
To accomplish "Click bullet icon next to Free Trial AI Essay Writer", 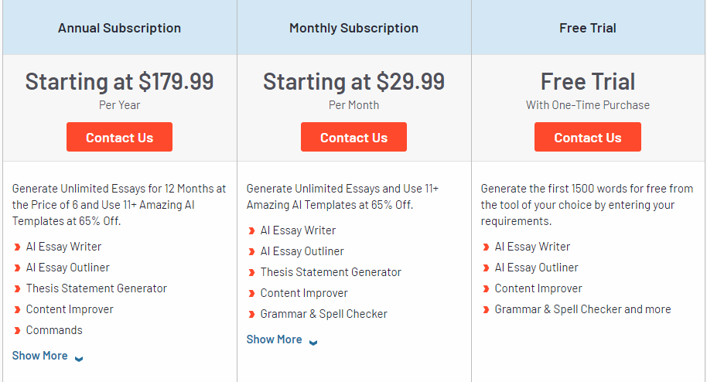I will point(487,247).
